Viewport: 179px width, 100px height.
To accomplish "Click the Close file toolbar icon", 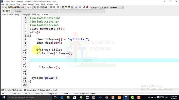I will 15,7.
